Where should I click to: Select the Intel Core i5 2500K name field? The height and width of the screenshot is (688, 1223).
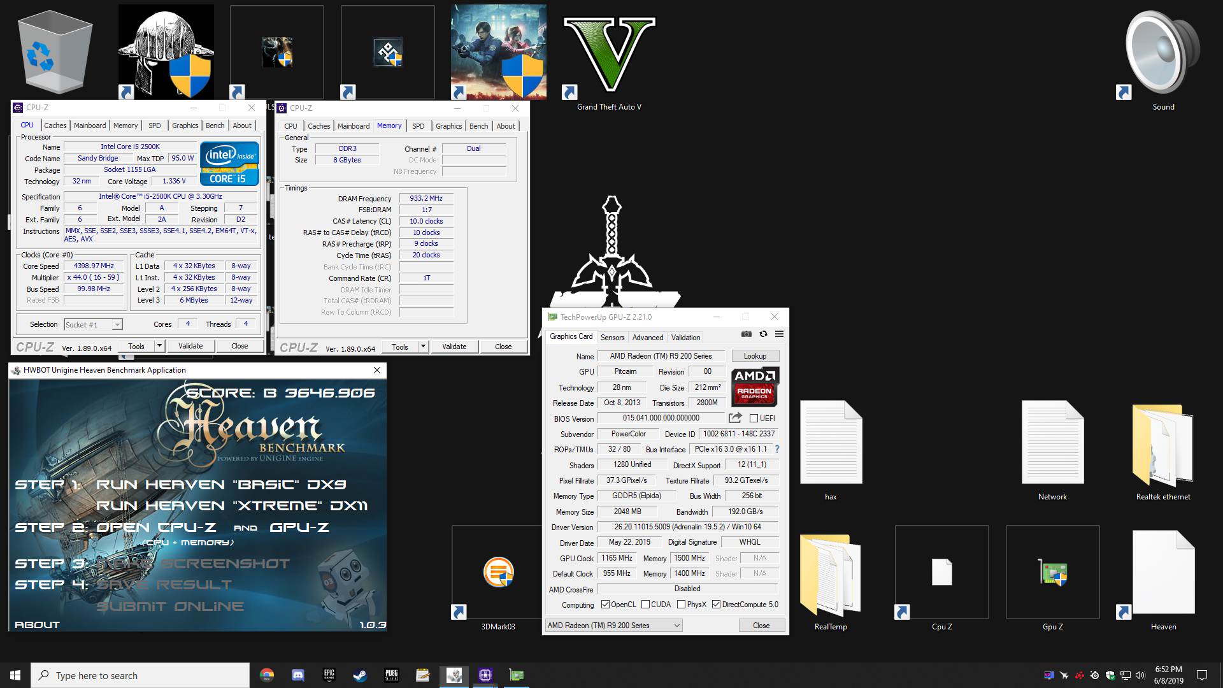(130, 147)
